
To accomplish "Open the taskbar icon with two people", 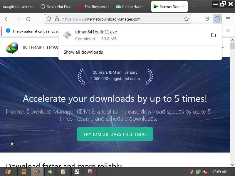I will (50, 172).
